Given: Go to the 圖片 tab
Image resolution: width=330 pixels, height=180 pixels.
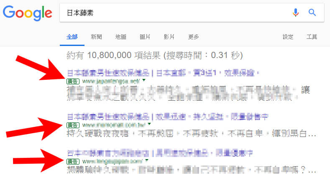Looking at the screenshot, I should coord(145,37).
